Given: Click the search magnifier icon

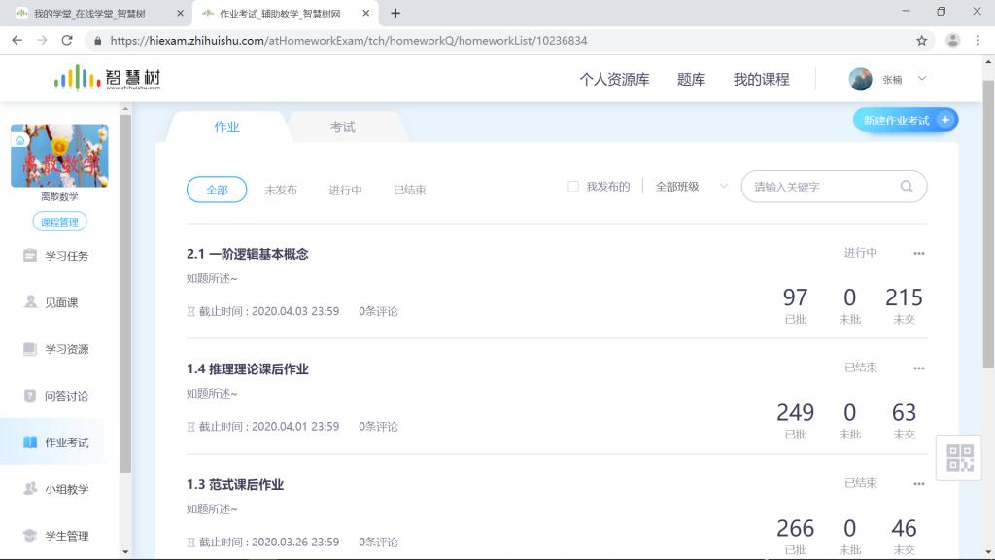Looking at the screenshot, I should tap(907, 187).
